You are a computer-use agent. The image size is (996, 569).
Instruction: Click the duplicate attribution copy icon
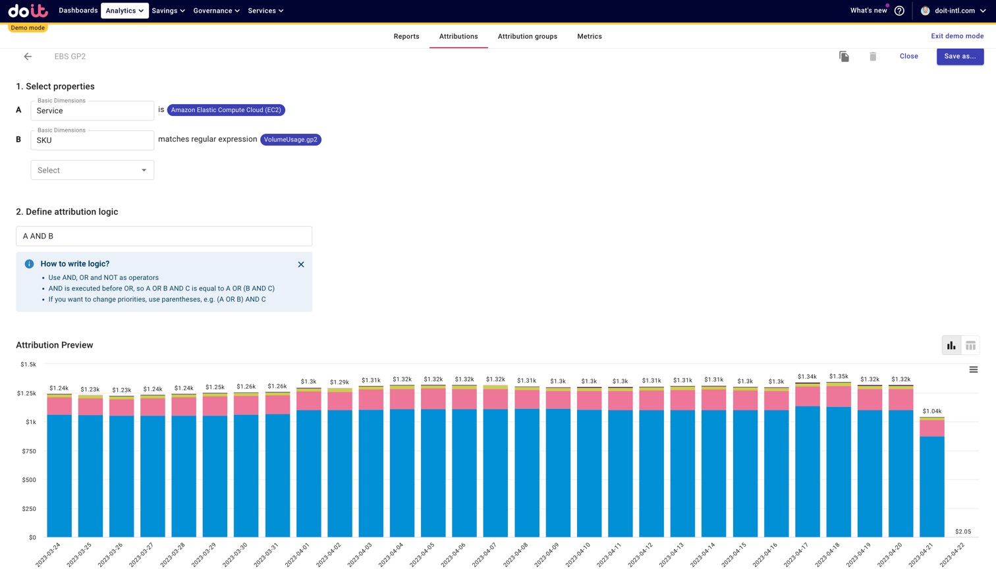[844, 57]
